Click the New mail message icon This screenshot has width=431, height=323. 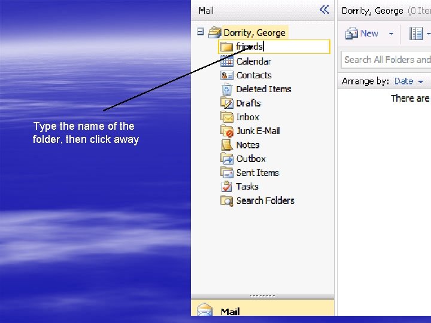click(x=351, y=33)
